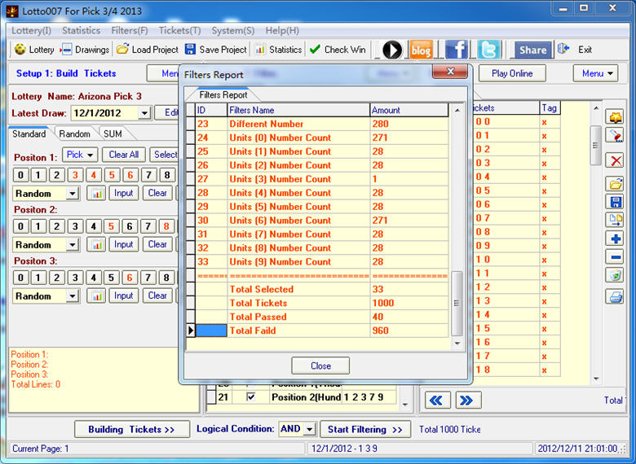636x464 pixels.
Task: Expand Position 2 Random combo box
Action: [x=73, y=245]
